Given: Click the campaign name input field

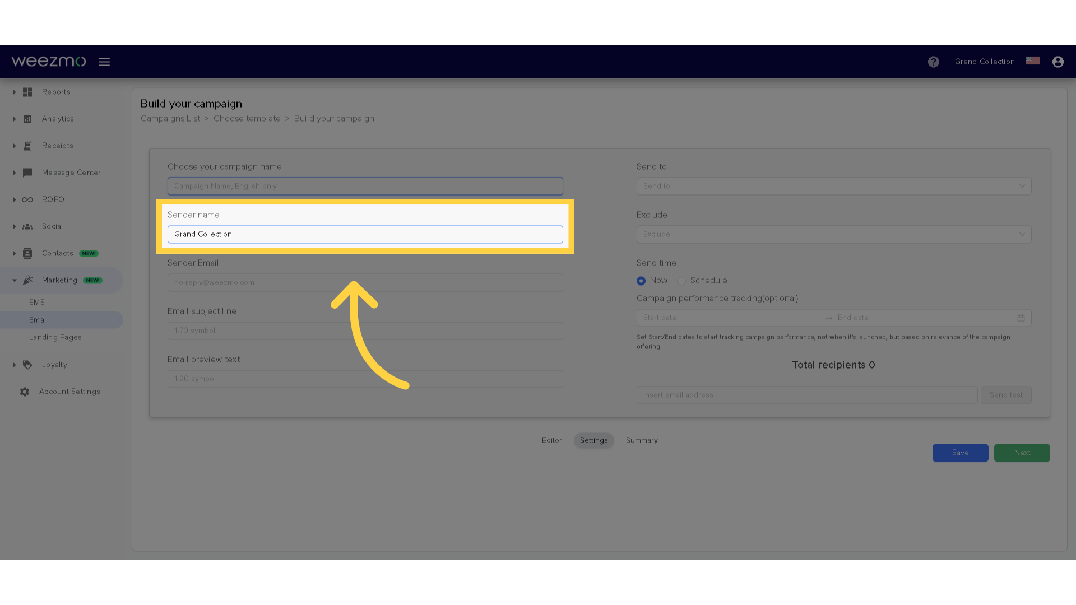Looking at the screenshot, I should (365, 186).
